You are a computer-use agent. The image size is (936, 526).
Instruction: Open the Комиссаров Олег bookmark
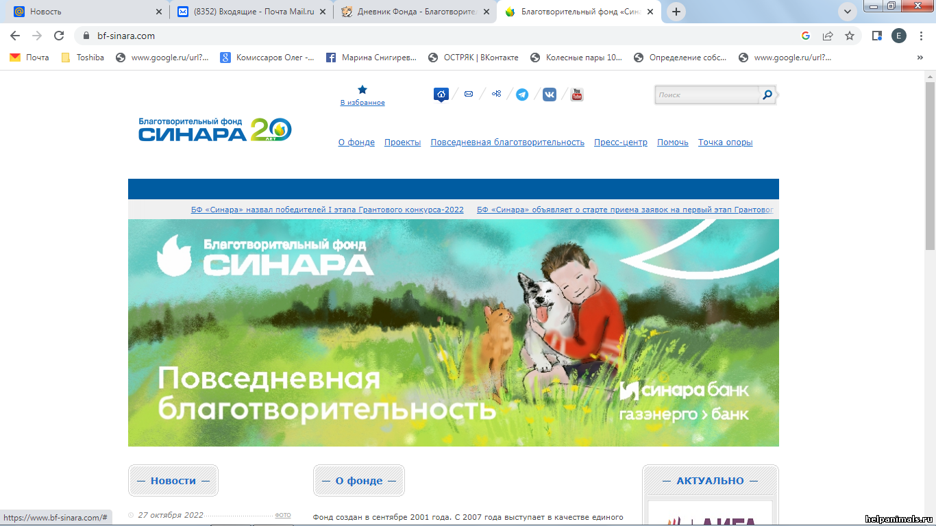pos(267,58)
